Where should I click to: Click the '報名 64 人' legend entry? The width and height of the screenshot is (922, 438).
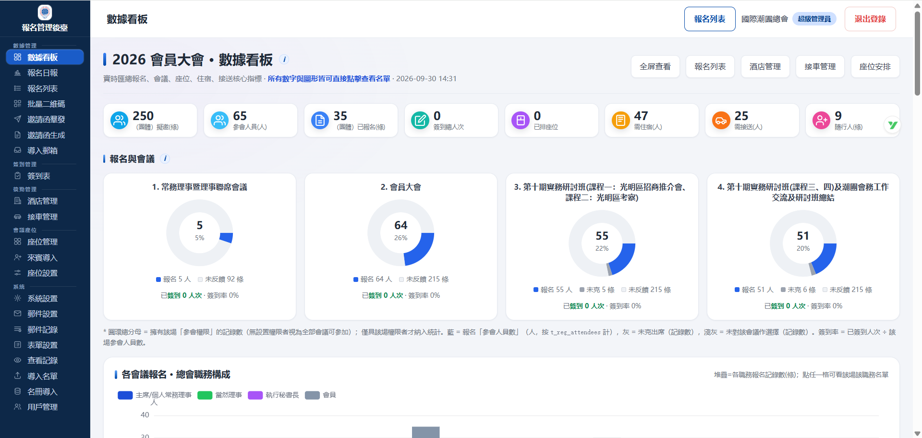click(373, 279)
